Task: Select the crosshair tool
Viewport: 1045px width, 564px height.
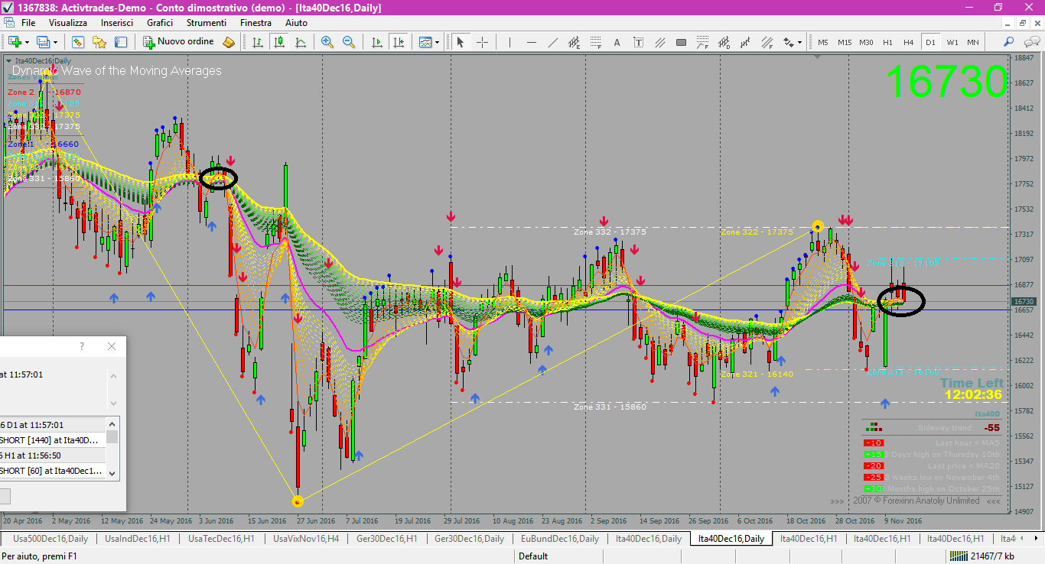Action: [482, 42]
